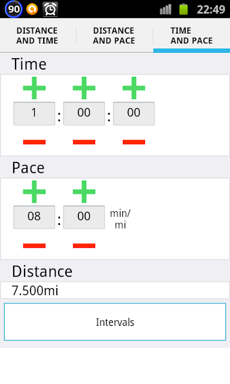This screenshot has height=384, width=230.
Task: Tap the Pace seconds input field
Action: (84, 217)
